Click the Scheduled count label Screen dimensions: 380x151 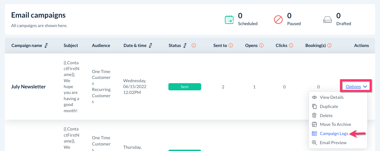(248, 23)
